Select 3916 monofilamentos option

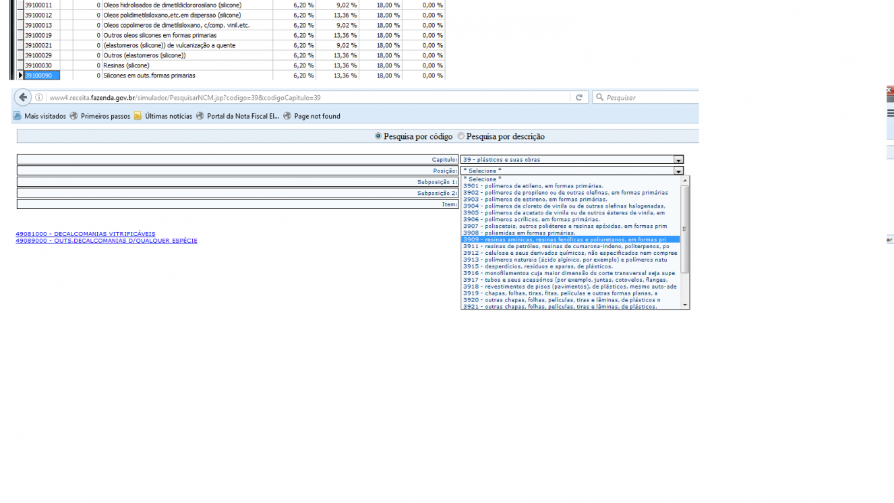pyautogui.click(x=570, y=273)
